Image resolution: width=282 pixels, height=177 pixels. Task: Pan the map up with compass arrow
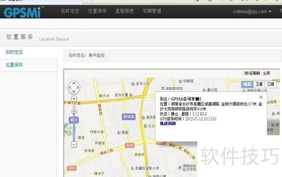click(74, 83)
